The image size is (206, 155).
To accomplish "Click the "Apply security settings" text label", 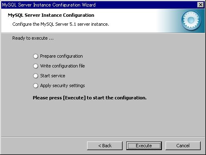I will click(63, 85).
